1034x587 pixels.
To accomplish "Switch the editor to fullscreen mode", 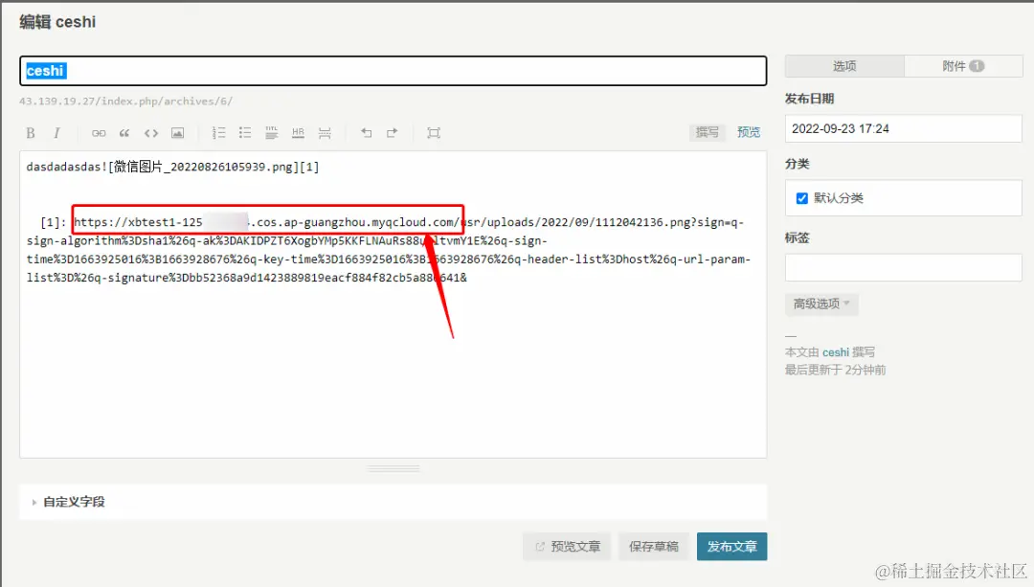I will tap(434, 133).
